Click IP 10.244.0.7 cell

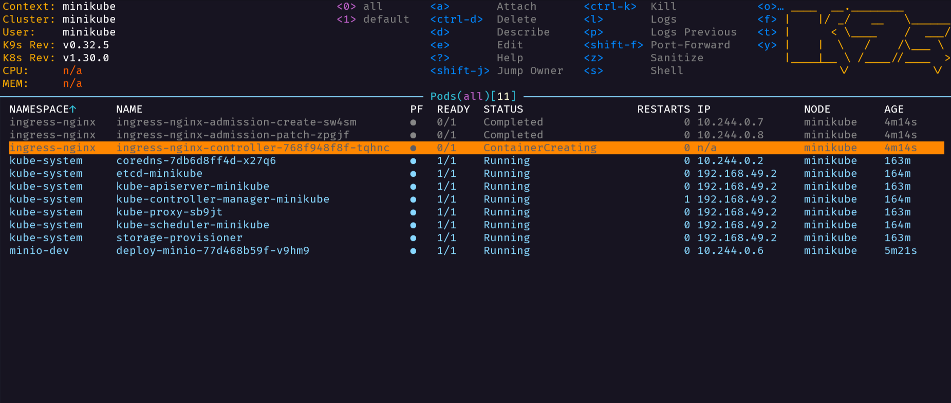730,122
